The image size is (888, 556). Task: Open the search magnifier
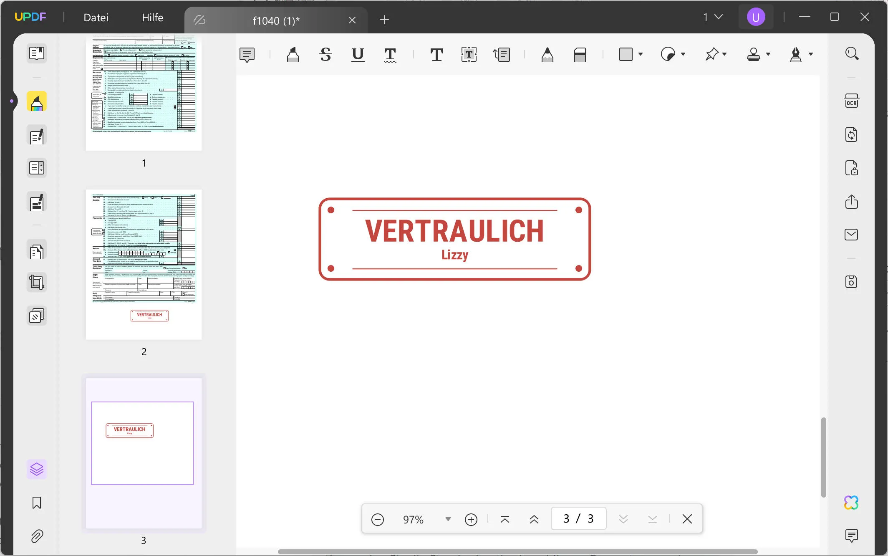[851, 53]
